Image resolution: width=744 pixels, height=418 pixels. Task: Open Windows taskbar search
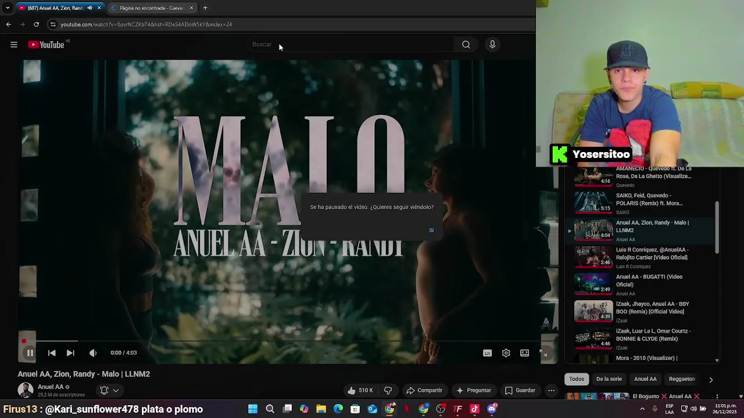click(x=270, y=409)
